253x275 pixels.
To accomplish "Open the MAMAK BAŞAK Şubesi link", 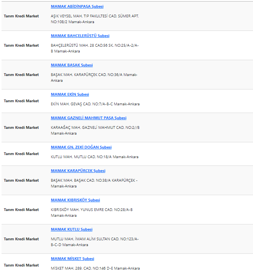I will [72, 65].
